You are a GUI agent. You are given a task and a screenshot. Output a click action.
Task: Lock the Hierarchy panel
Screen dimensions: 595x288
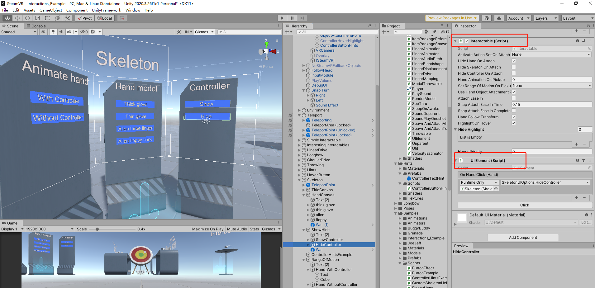tap(370, 26)
